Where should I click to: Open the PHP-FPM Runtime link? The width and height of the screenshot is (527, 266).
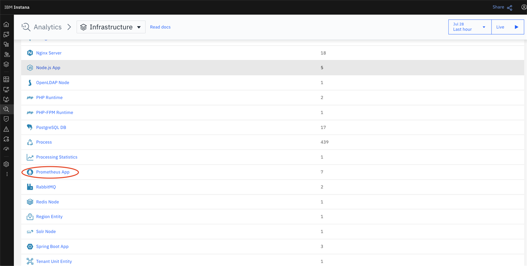point(54,113)
